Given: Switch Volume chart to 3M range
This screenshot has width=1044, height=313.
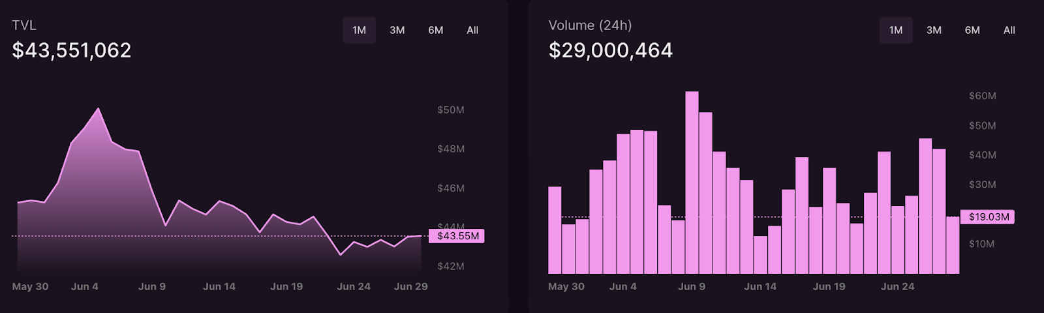Looking at the screenshot, I should [x=934, y=30].
